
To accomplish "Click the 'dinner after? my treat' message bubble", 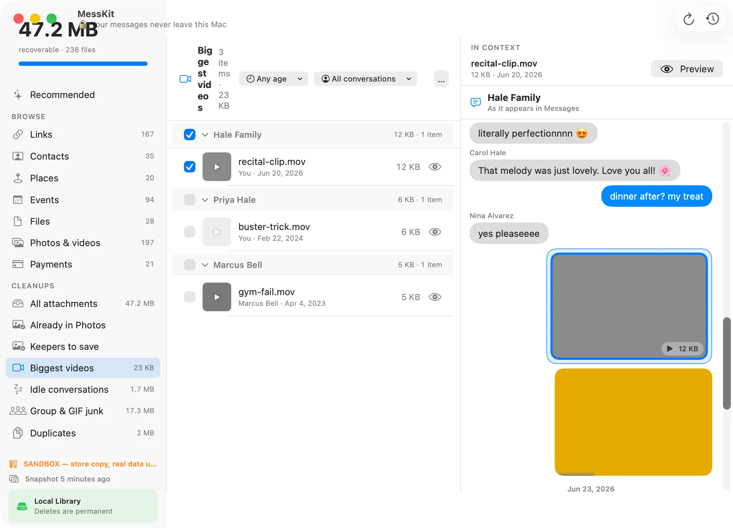I will (656, 196).
